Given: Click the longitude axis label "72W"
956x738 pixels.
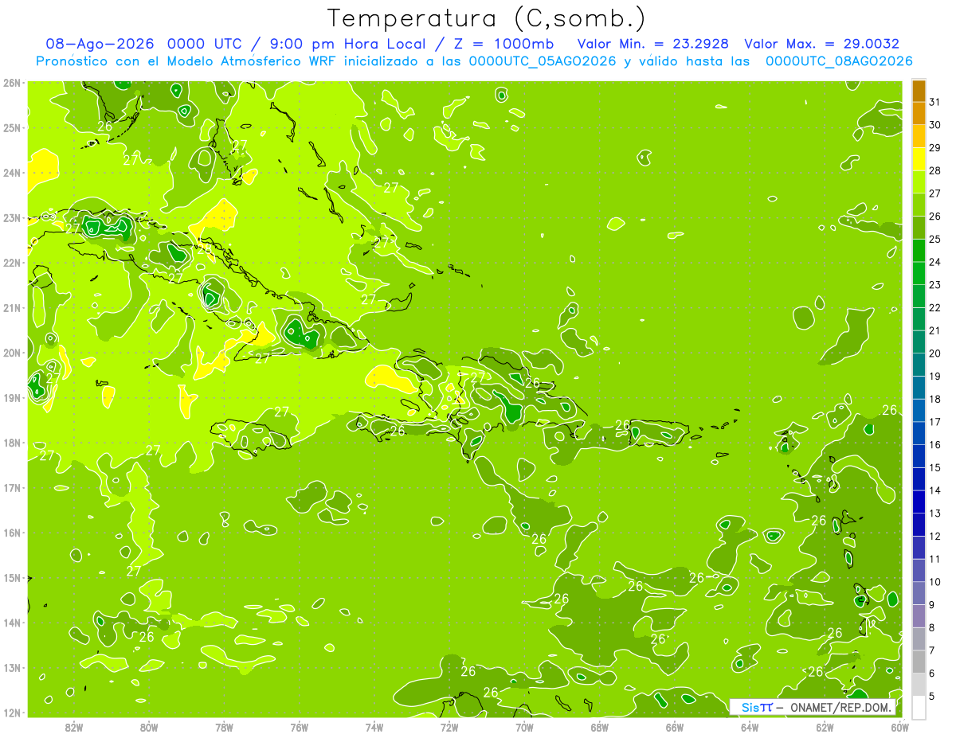Looking at the screenshot, I should 449,727.
